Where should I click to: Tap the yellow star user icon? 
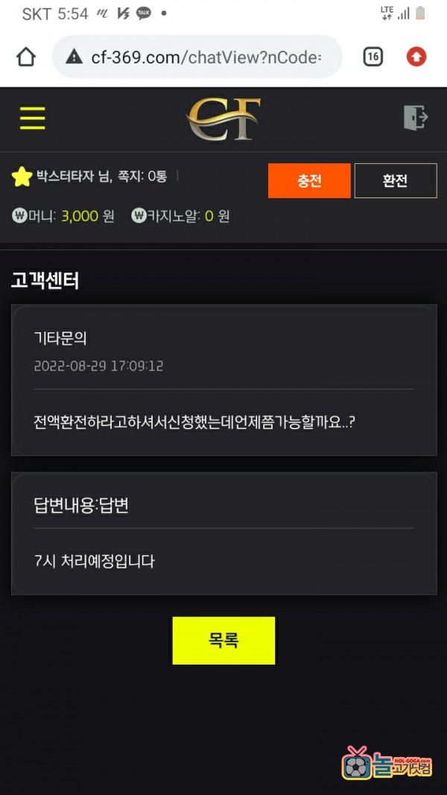[x=22, y=177]
